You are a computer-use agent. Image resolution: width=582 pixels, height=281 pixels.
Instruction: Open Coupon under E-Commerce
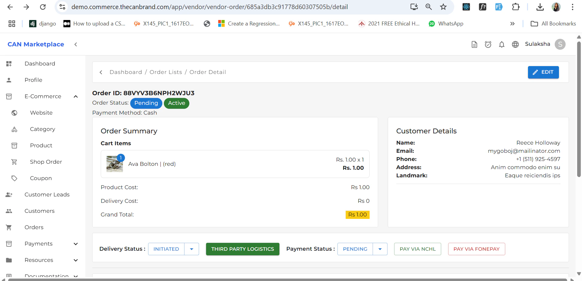tap(41, 178)
